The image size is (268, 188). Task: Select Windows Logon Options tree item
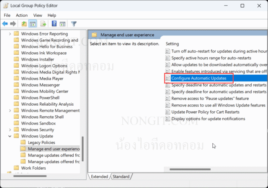44,66
